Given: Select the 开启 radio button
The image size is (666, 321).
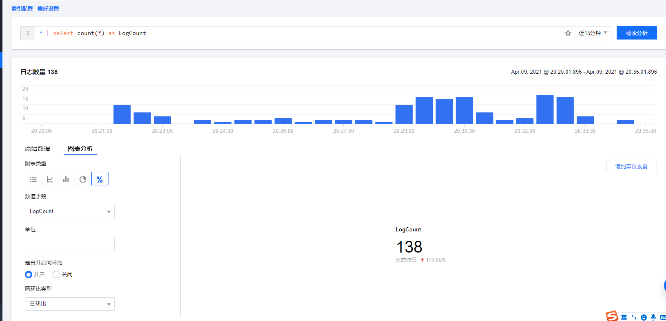Looking at the screenshot, I should click(x=29, y=275).
